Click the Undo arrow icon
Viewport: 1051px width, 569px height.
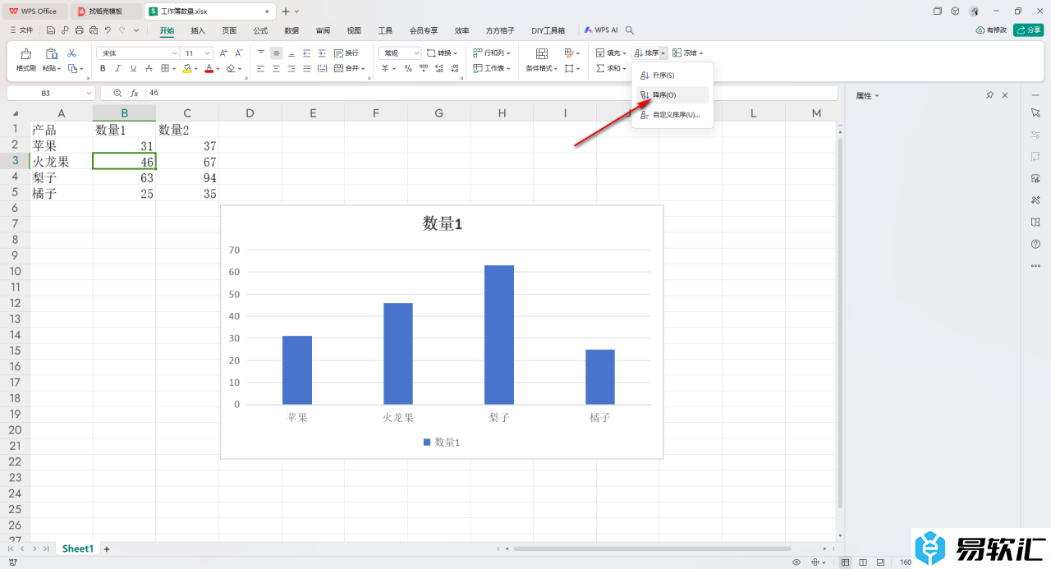click(x=107, y=30)
